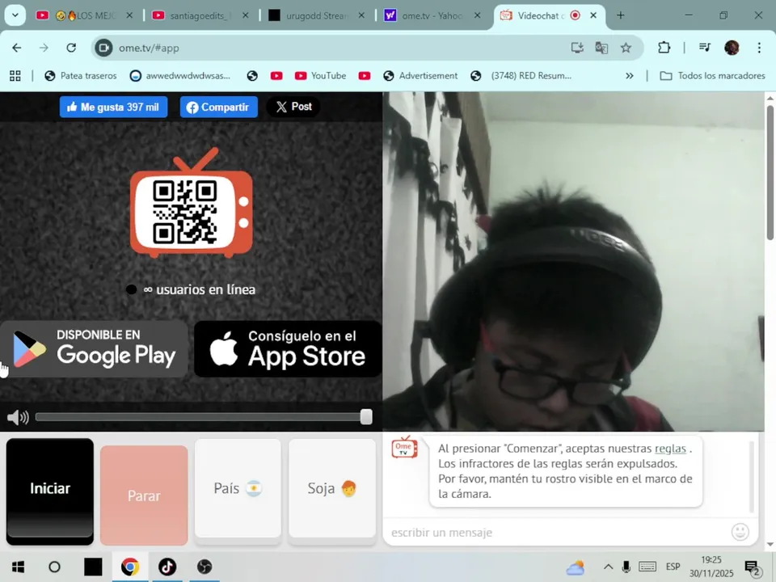Open the Chrome three-dot menu
The width and height of the screenshot is (776, 582).
tap(759, 48)
